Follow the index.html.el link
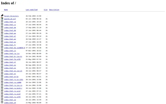 point(10,36)
